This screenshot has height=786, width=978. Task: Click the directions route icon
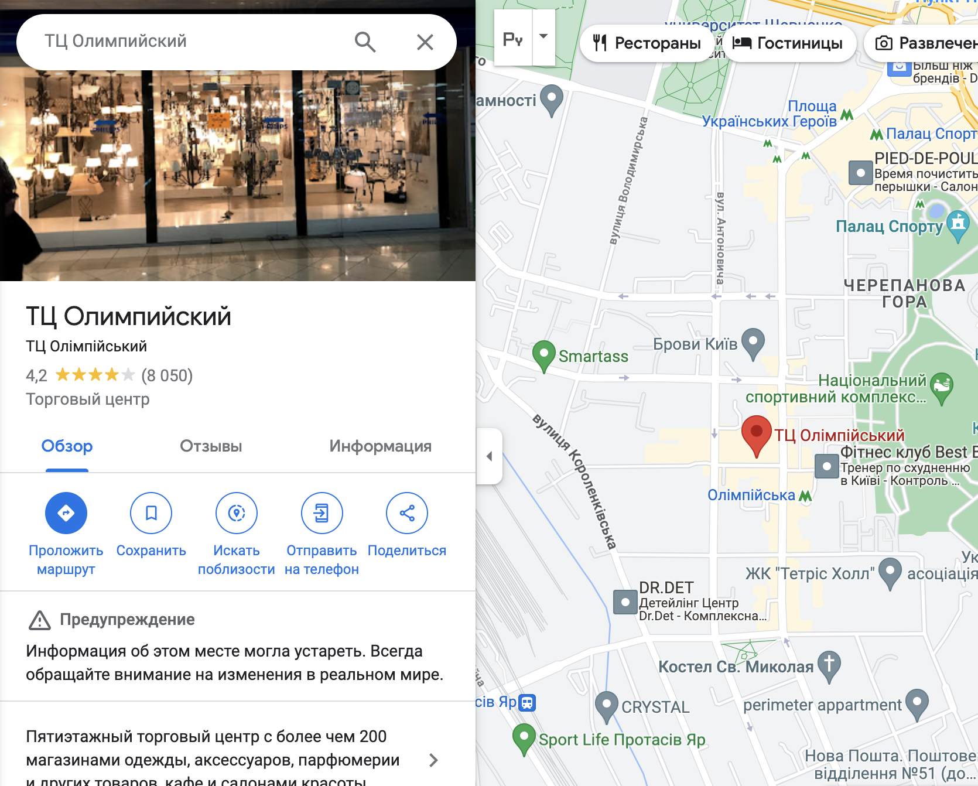(x=66, y=513)
